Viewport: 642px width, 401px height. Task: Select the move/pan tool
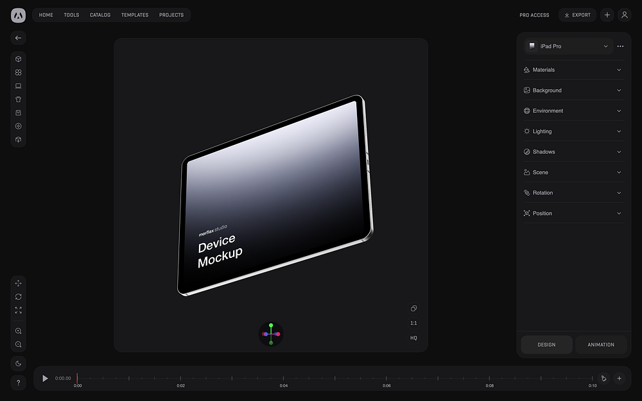[18, 283]
